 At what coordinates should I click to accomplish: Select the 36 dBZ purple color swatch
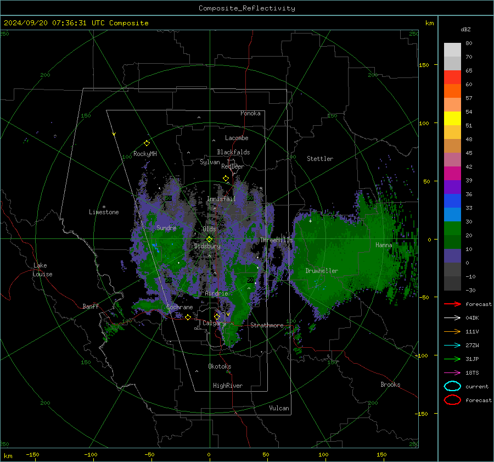pyautogui.click(x=452, y=187)
